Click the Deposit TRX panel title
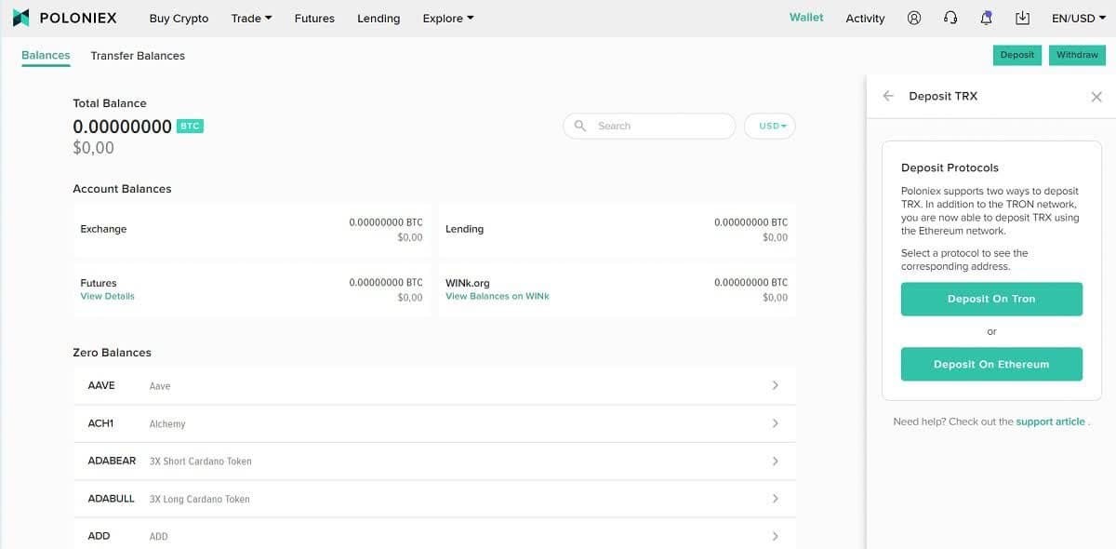 point(943,96)
